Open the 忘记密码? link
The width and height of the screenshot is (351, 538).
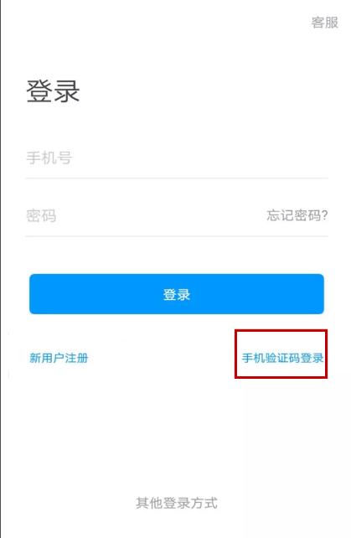point(297,215)
